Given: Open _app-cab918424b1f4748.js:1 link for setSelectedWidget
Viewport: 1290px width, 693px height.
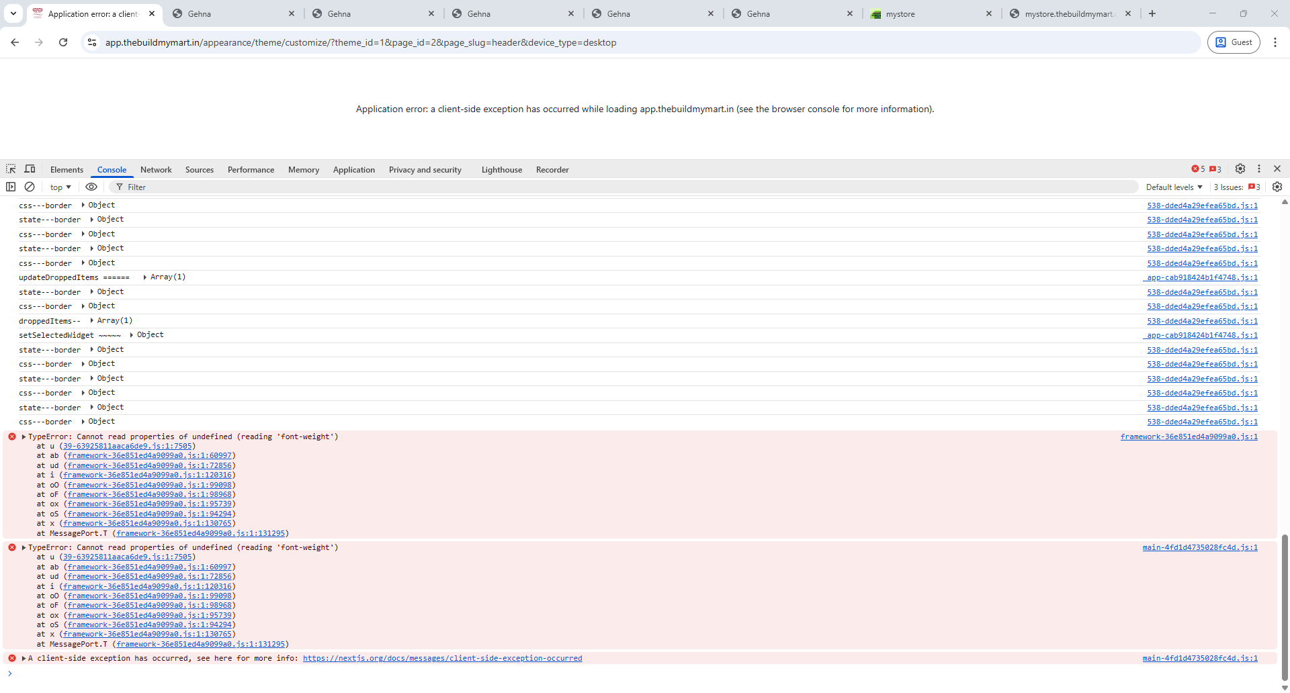Looking at the screenshot, I should coord(1201,335).
